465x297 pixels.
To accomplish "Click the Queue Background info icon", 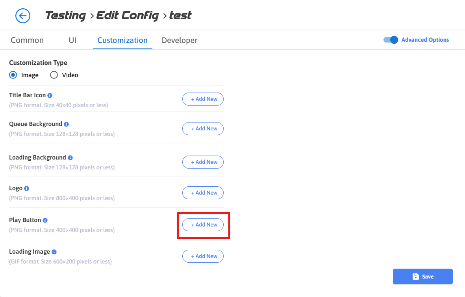I will (66, 124).
